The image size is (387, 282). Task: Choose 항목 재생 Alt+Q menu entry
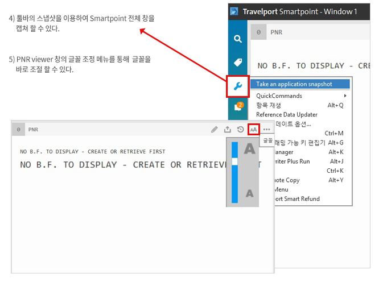[300, 105]
